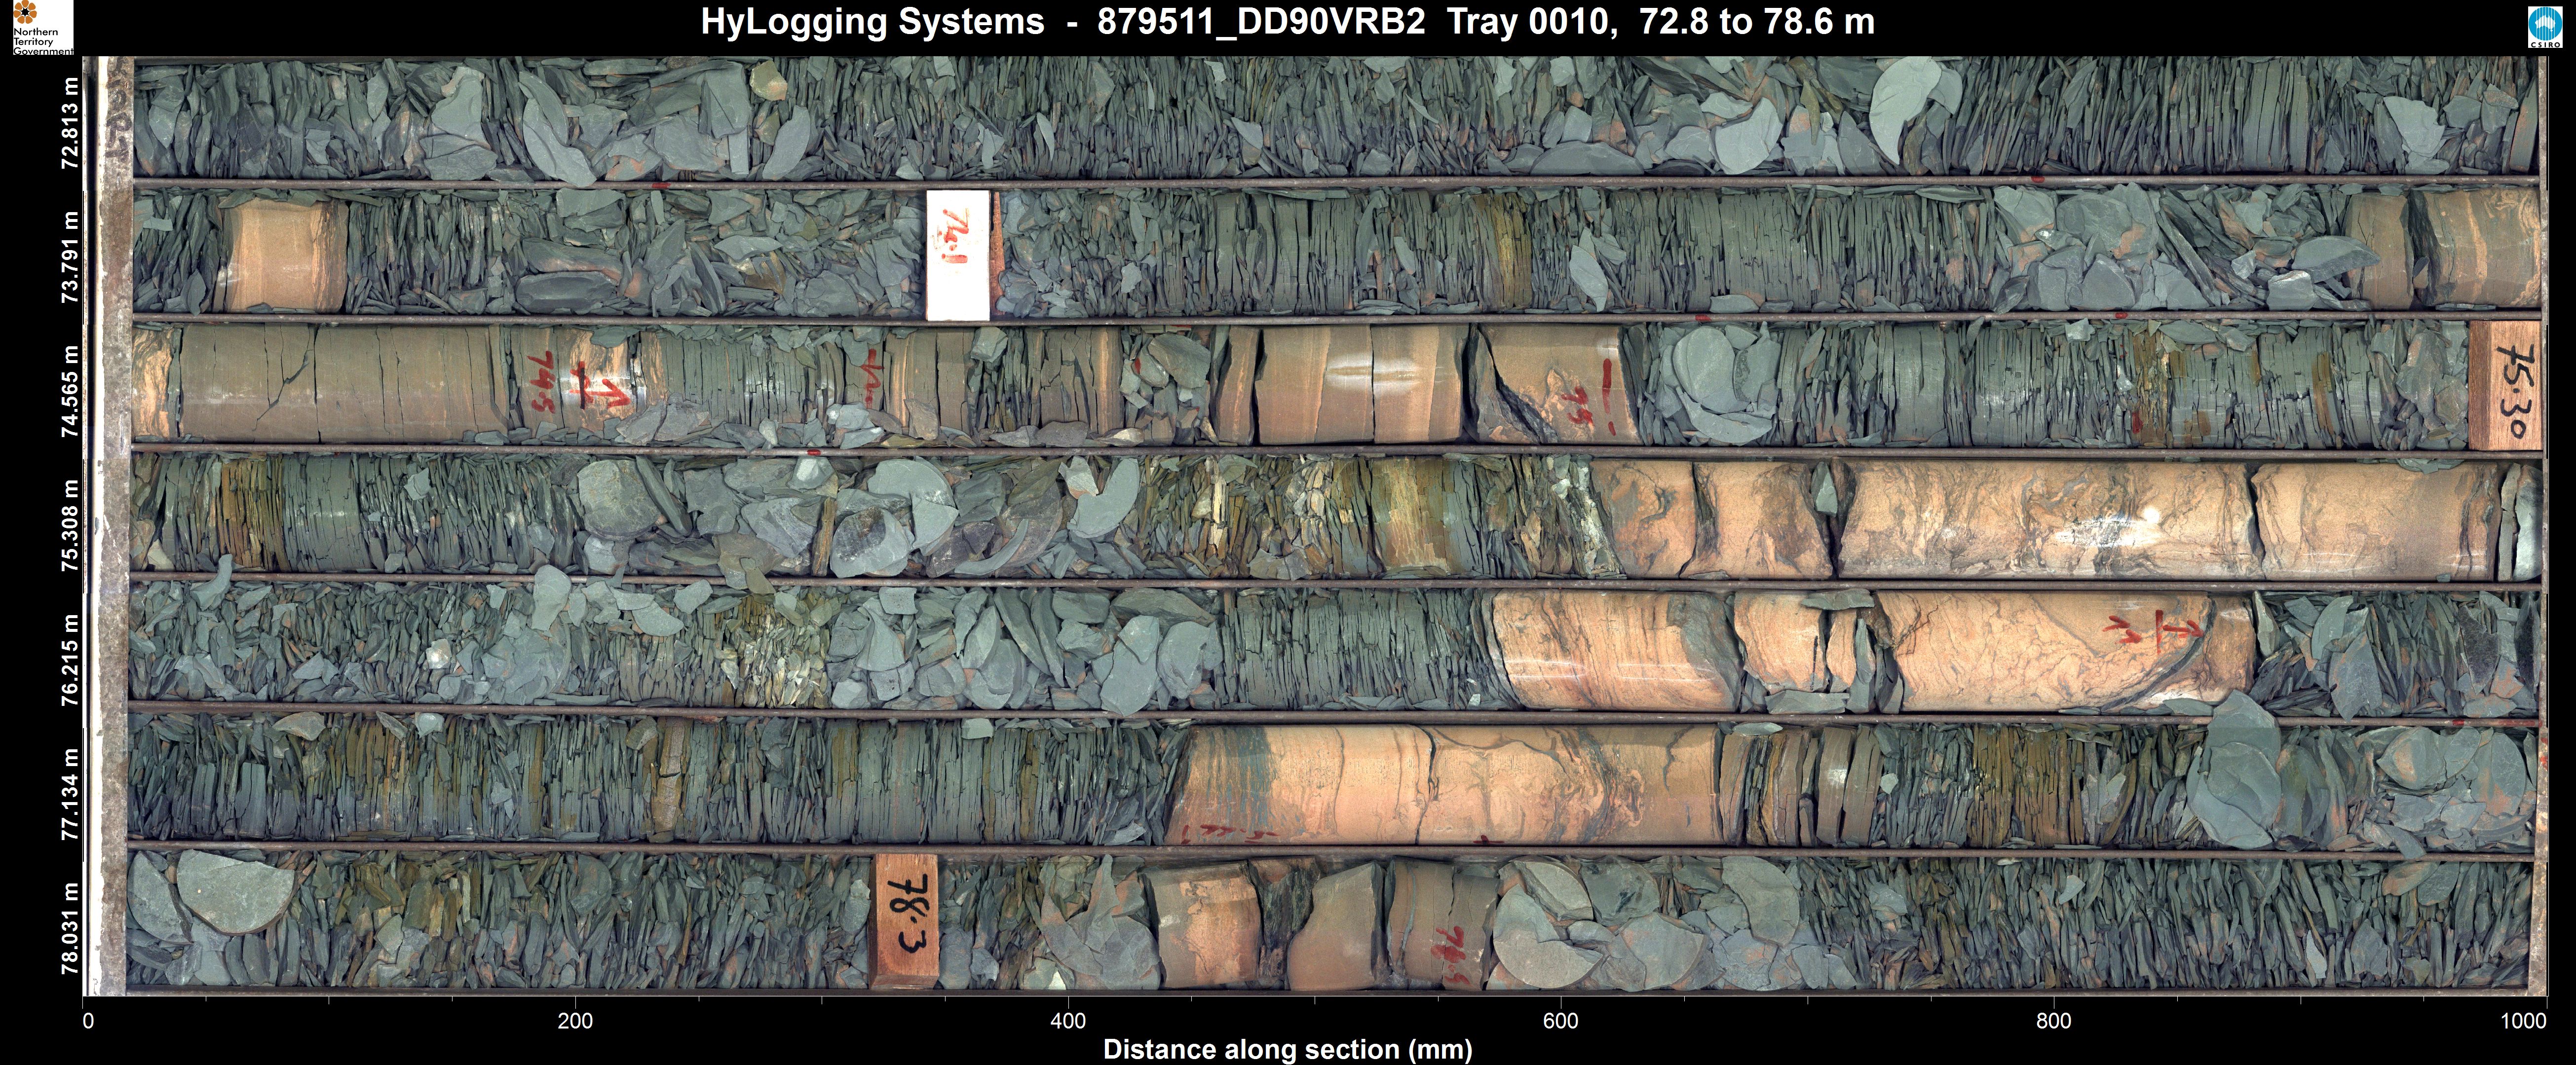Click the 200 tick on distance axis
This screenshot has height=1065, width=2576.
coord(575,1021)
